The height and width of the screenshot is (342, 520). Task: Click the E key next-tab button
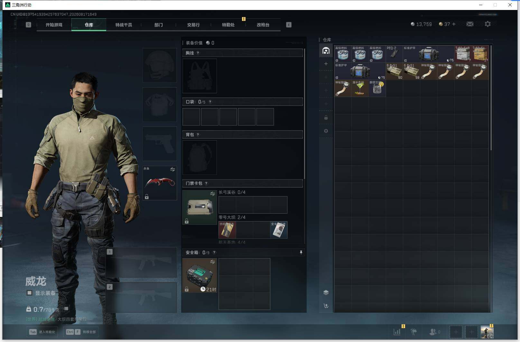click(289, 25)
